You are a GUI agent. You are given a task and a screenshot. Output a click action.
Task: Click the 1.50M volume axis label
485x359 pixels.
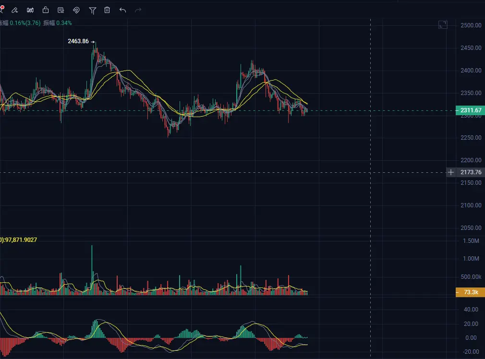tap(471, 241)
